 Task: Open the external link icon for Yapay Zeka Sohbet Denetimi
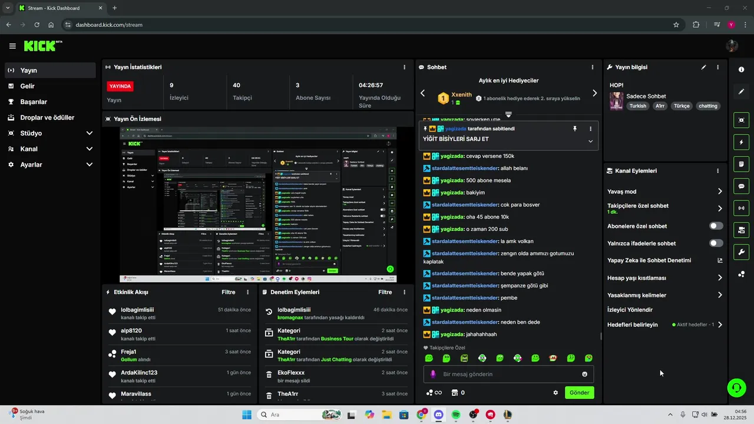tap(719, 260)
